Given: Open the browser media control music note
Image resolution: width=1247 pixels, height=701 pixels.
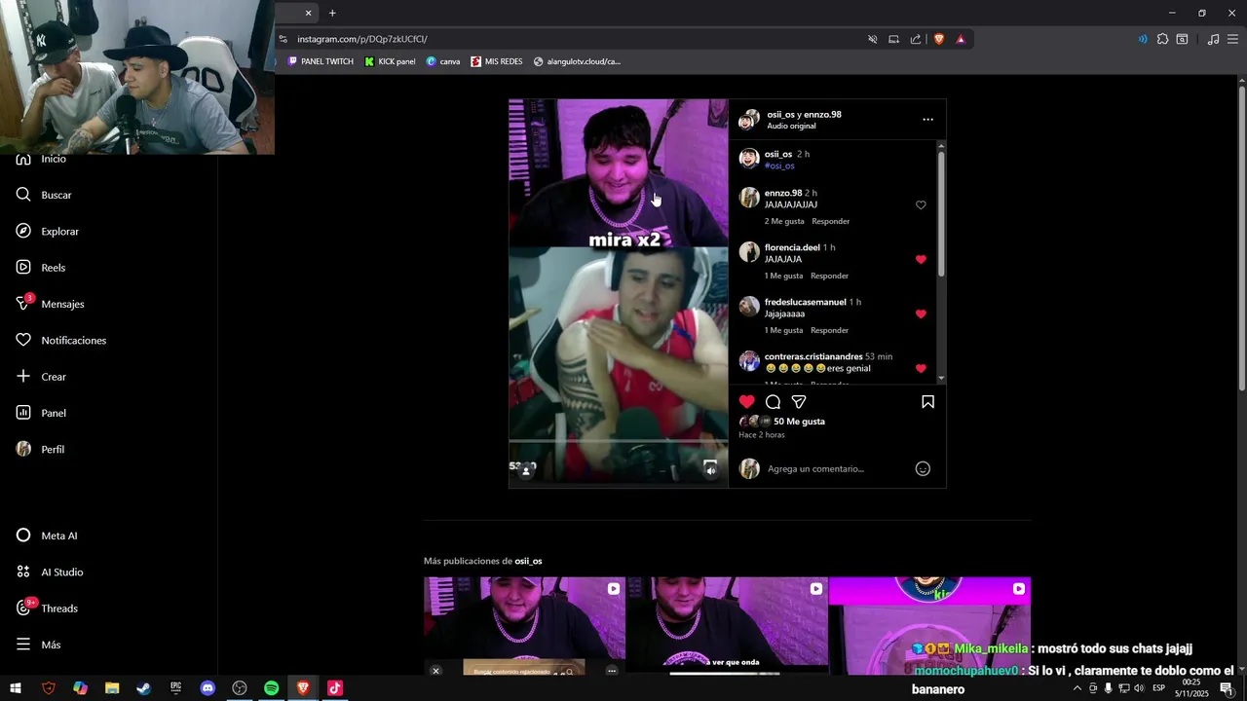Looking at the screenshot, I should (1213, 39).
